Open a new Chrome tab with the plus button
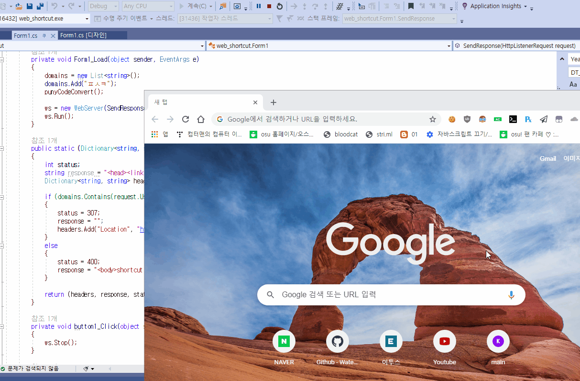580x381 pixels. [274, 102]
